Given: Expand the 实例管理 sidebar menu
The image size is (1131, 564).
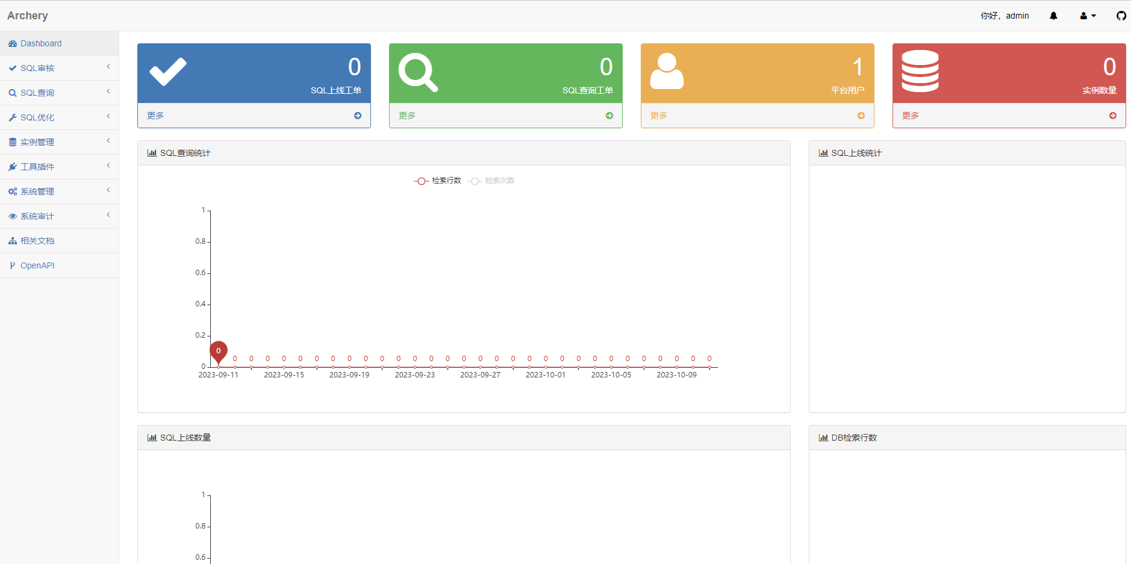Looking at the screenshot, I should pos(59,142).
